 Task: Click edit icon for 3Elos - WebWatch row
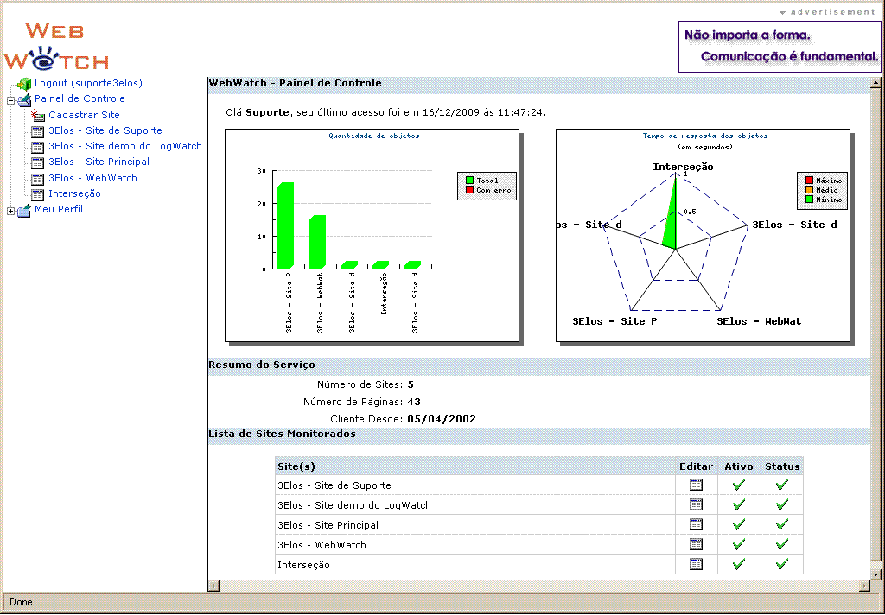tap(696, 545)
